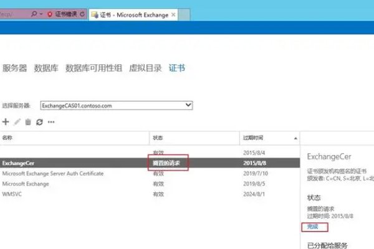Viewport: 374px width, 249px height.
Task: Refresh the certificate list
Action: pyautogui.click(x=39, y=122)
